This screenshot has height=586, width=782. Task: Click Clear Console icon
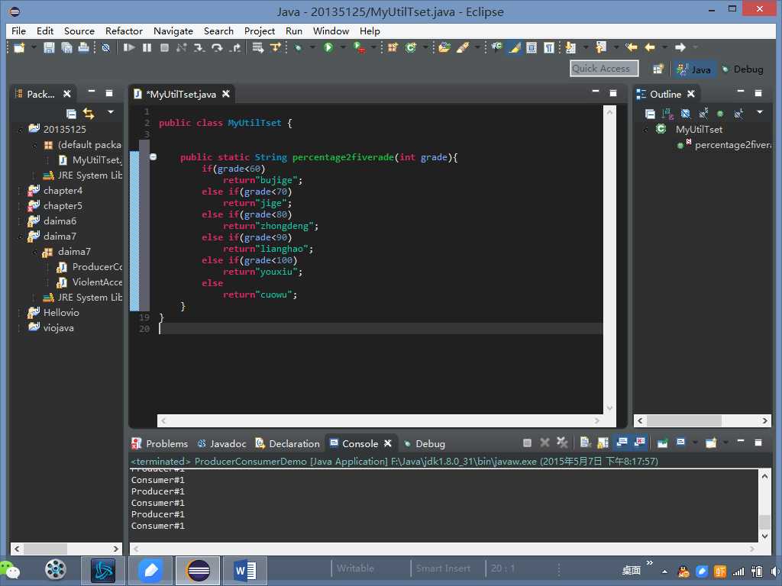click(x=586, y=443)
